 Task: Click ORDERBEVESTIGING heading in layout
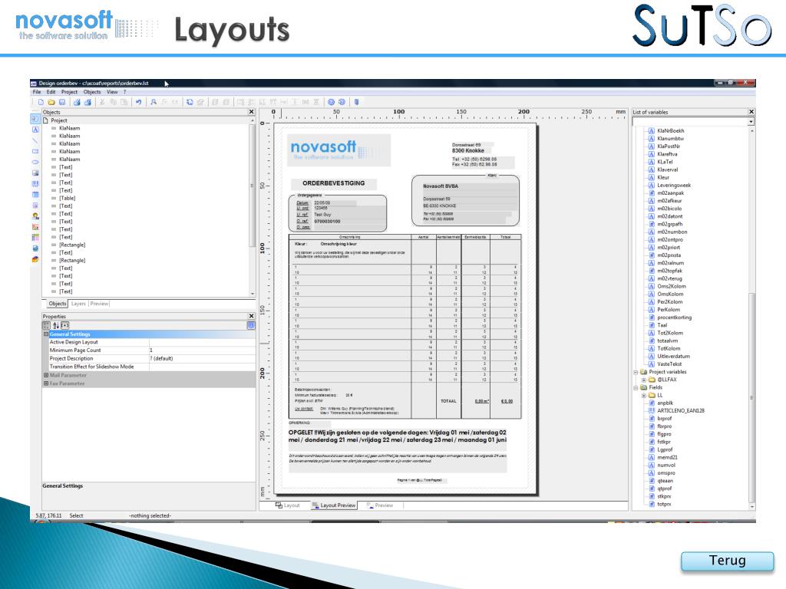(333, 183)
